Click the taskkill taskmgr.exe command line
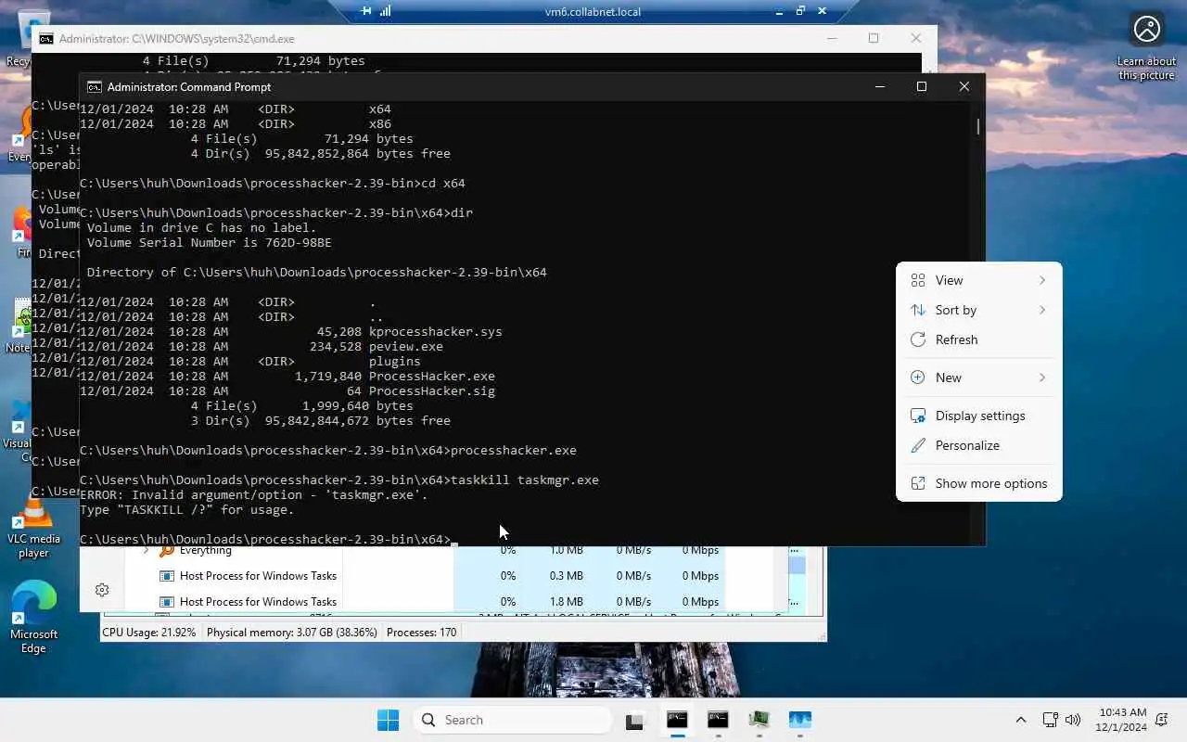Screen dimensions: 1187x742 click(339, 480)
